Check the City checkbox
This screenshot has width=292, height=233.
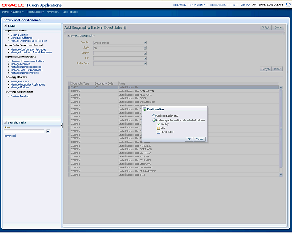pyautogui.click(x=158, y=128)
